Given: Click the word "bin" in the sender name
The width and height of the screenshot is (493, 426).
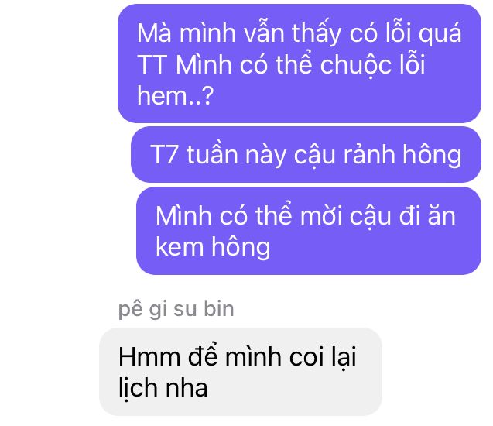Looking at the screenshot, I should coord(219,308).
